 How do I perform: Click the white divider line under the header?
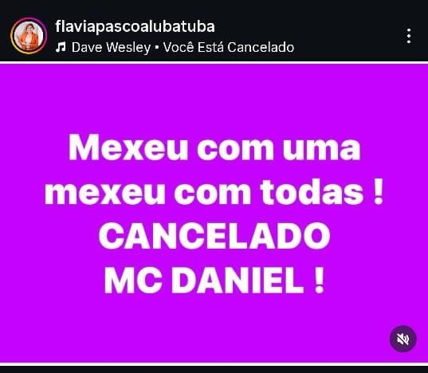pyautogui.click(x=214, y=63)
